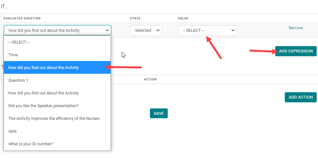The image size is (318, 158).
Task: Click the ACTION column header
Action: pos(150,79)
